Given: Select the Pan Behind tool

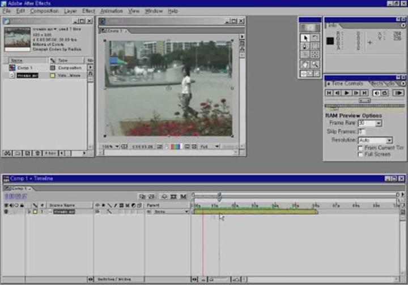Looking at the screenshot, I should tap(315, 55).
